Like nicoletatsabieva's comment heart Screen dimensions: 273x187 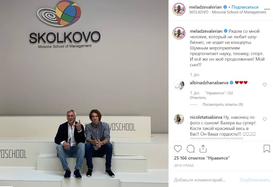pyautogui.click(x=265, y=119)
